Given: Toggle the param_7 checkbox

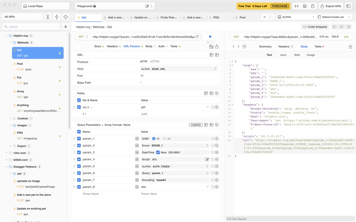Looking at the screenshot, I should [79, 180].
